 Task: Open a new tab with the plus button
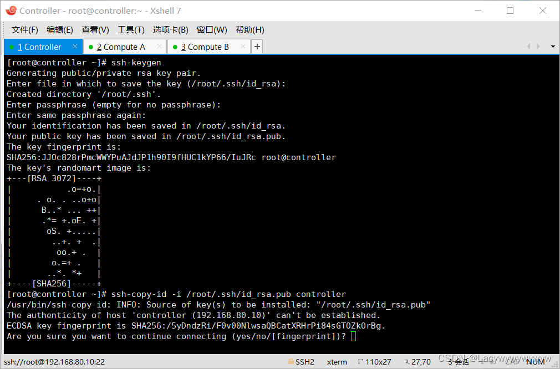pos(257,47)
